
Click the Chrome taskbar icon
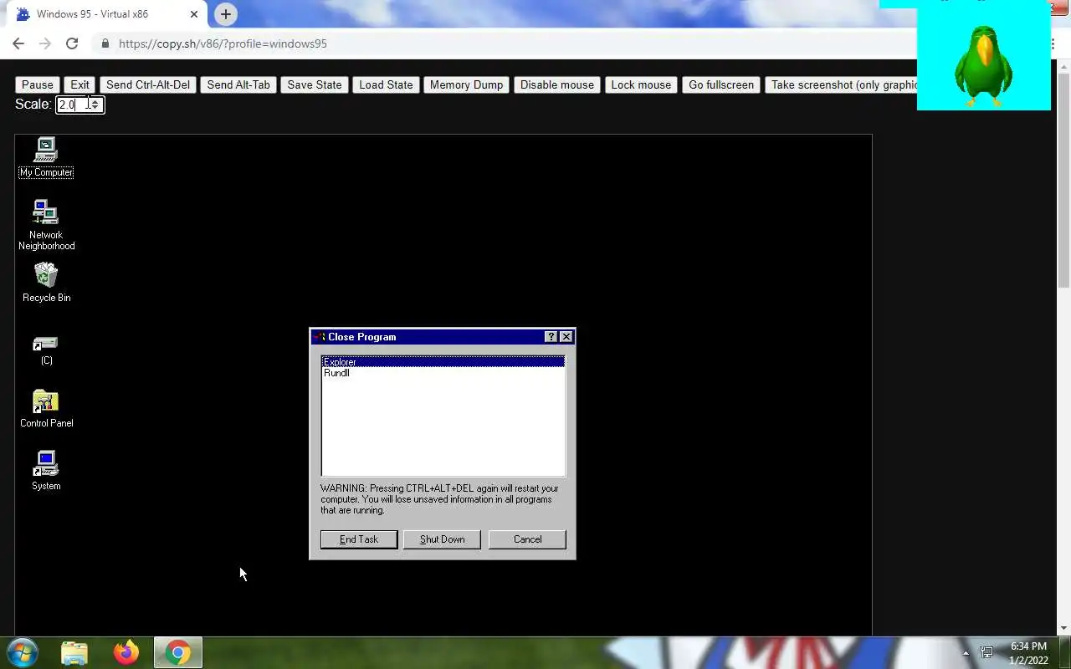tap(177, 652)
